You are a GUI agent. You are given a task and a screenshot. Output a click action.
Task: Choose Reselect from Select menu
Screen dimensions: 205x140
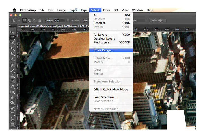pos(111,23)
